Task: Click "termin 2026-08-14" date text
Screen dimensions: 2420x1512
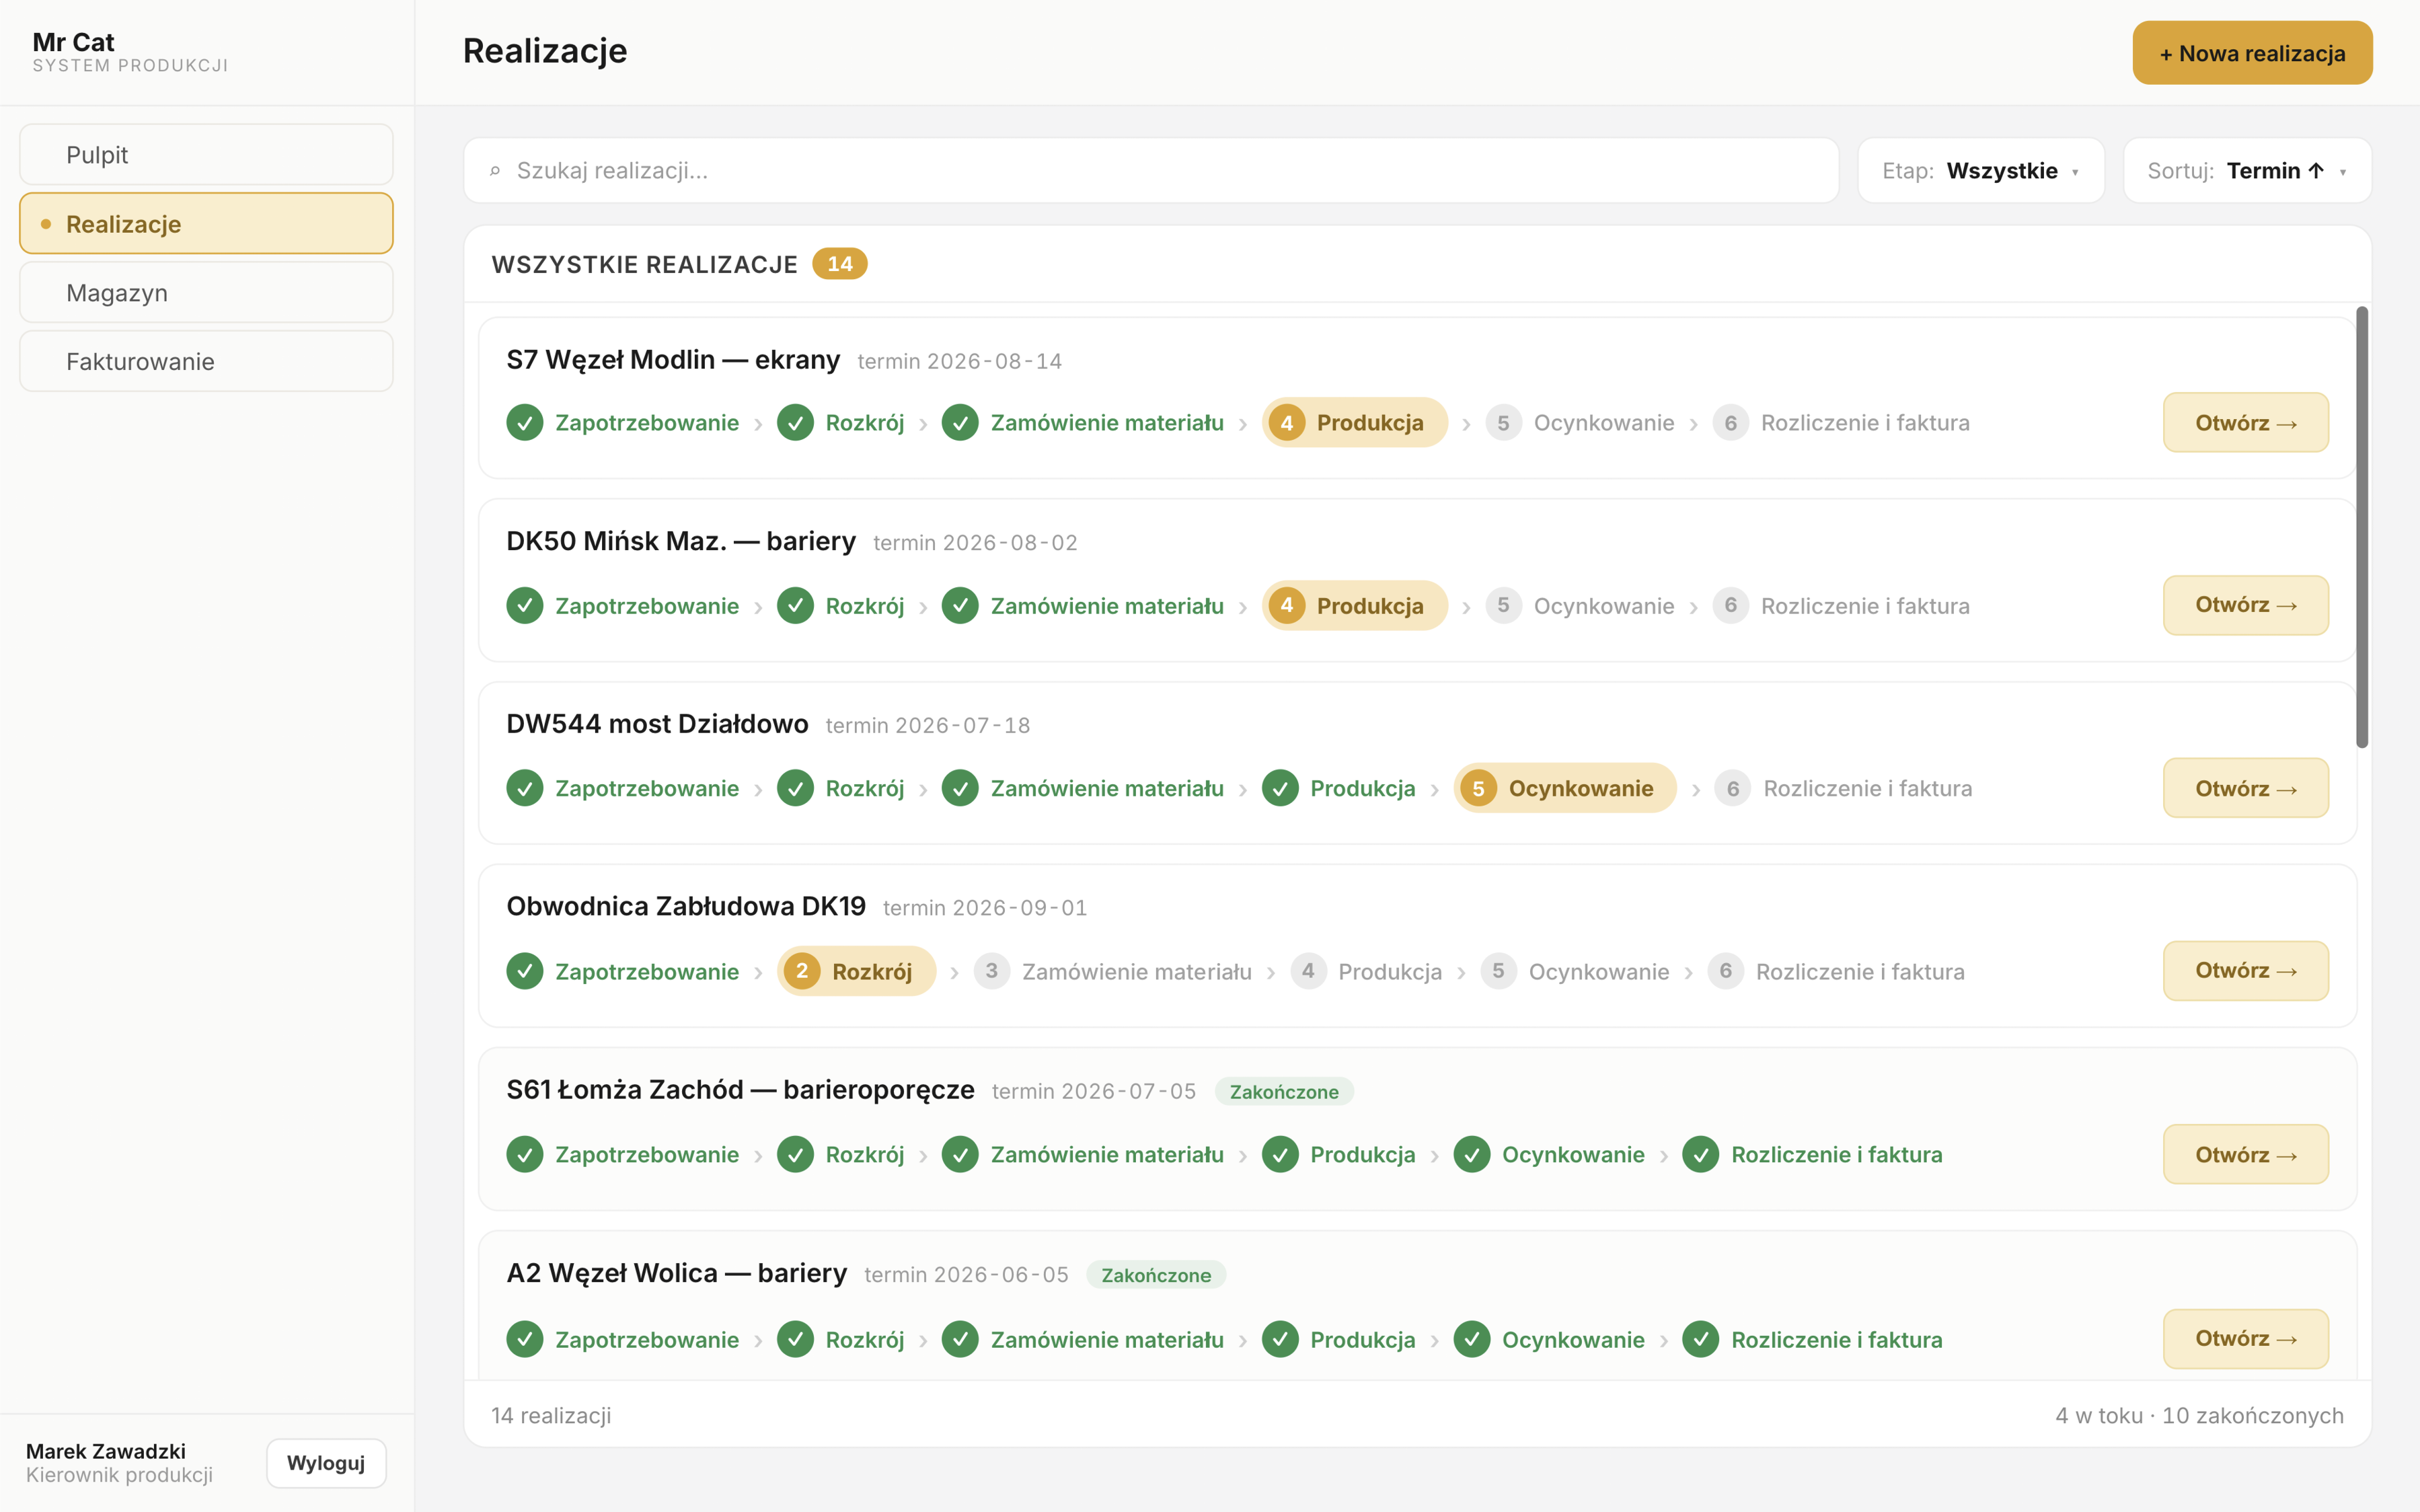Action: click(x=959, y=361)
